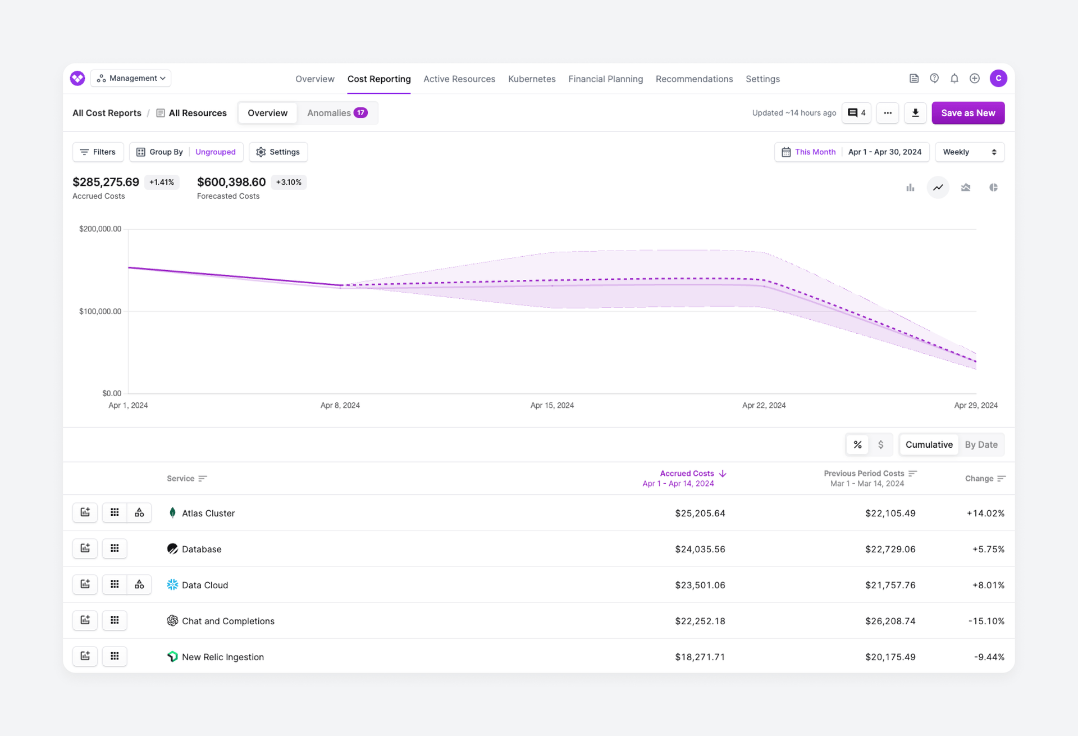The height and width of the screenshot is (736, 1078).
Task: Select the pie chart view icon
Action: (x=993, y=188)
